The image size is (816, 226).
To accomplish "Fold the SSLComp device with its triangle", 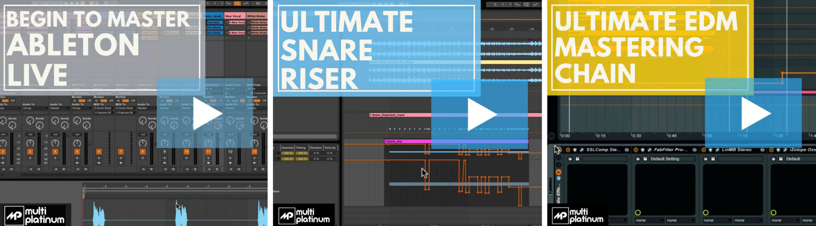I will pyautogui.click(x=575, y=150).
